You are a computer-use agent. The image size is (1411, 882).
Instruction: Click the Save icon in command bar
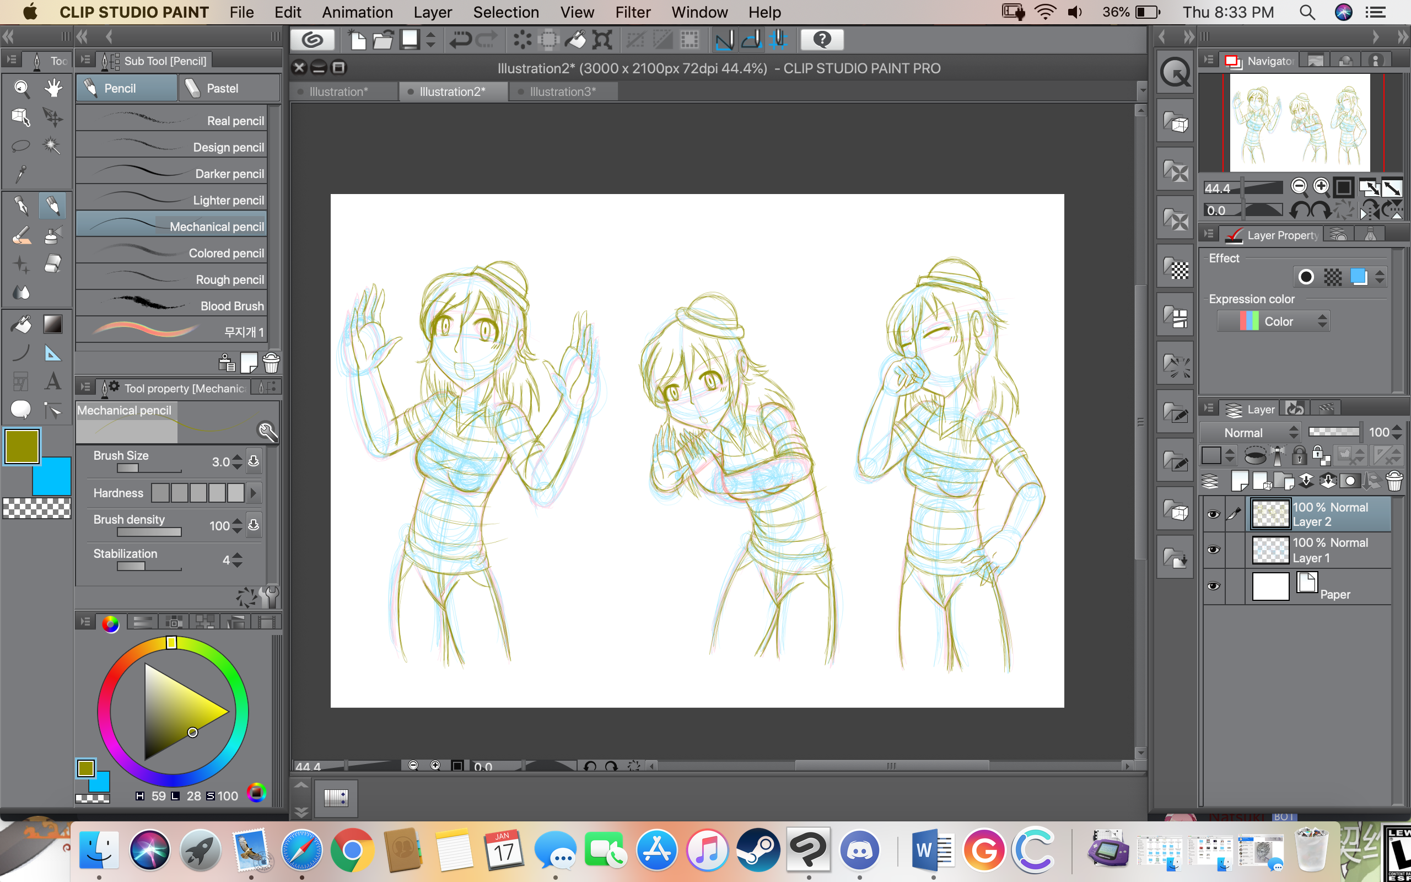pyautogui.click(x=410, y=40)
